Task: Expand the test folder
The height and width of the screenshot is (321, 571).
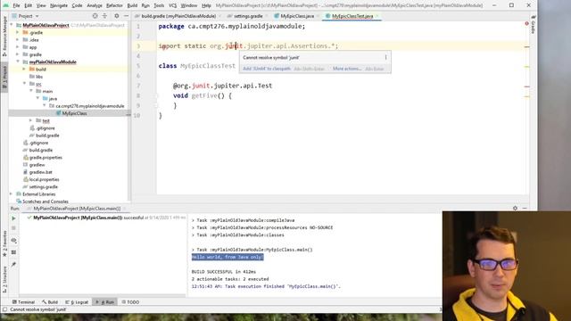Action: 30,120
